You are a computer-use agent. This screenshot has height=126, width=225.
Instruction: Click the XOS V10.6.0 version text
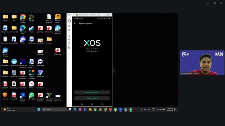pos(92,51)
